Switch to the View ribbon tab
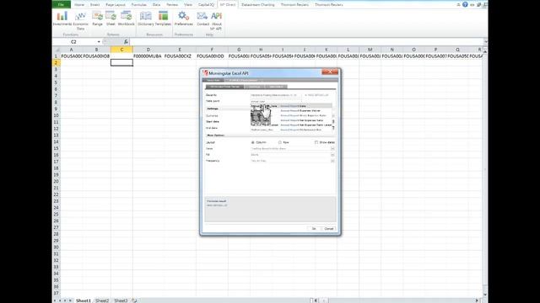Screen dimensions: 540x303 click(x=188, y=5)
